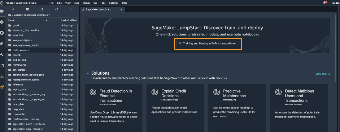This screenshot has height=132, width=340.
Task: Open the Running Terminals and Kernels icon
Action: [x=2, y=33]
